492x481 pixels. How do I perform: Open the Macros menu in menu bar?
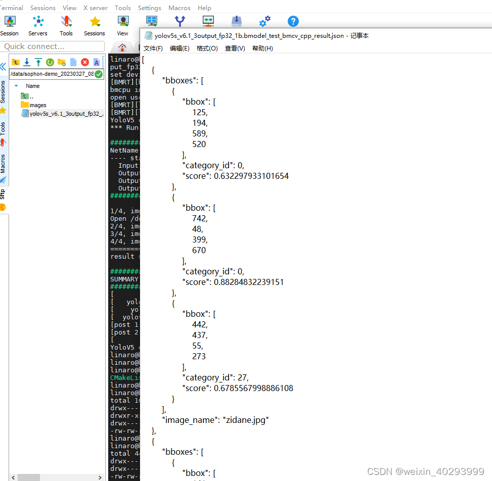(x=180, y=8)
